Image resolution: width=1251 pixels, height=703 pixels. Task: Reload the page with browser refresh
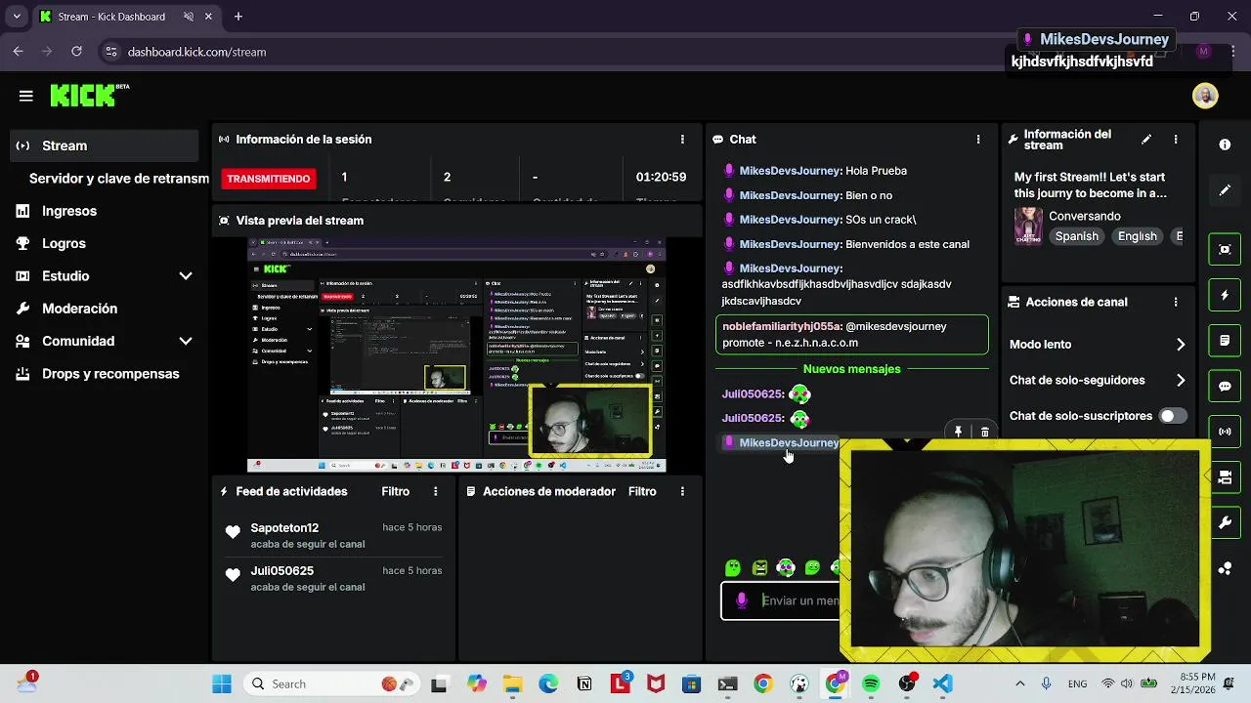tap(76, 52)
